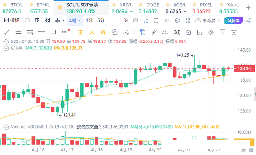Click the MA(10):3,908,647.7600 volume label

click(x=197, y=127)
